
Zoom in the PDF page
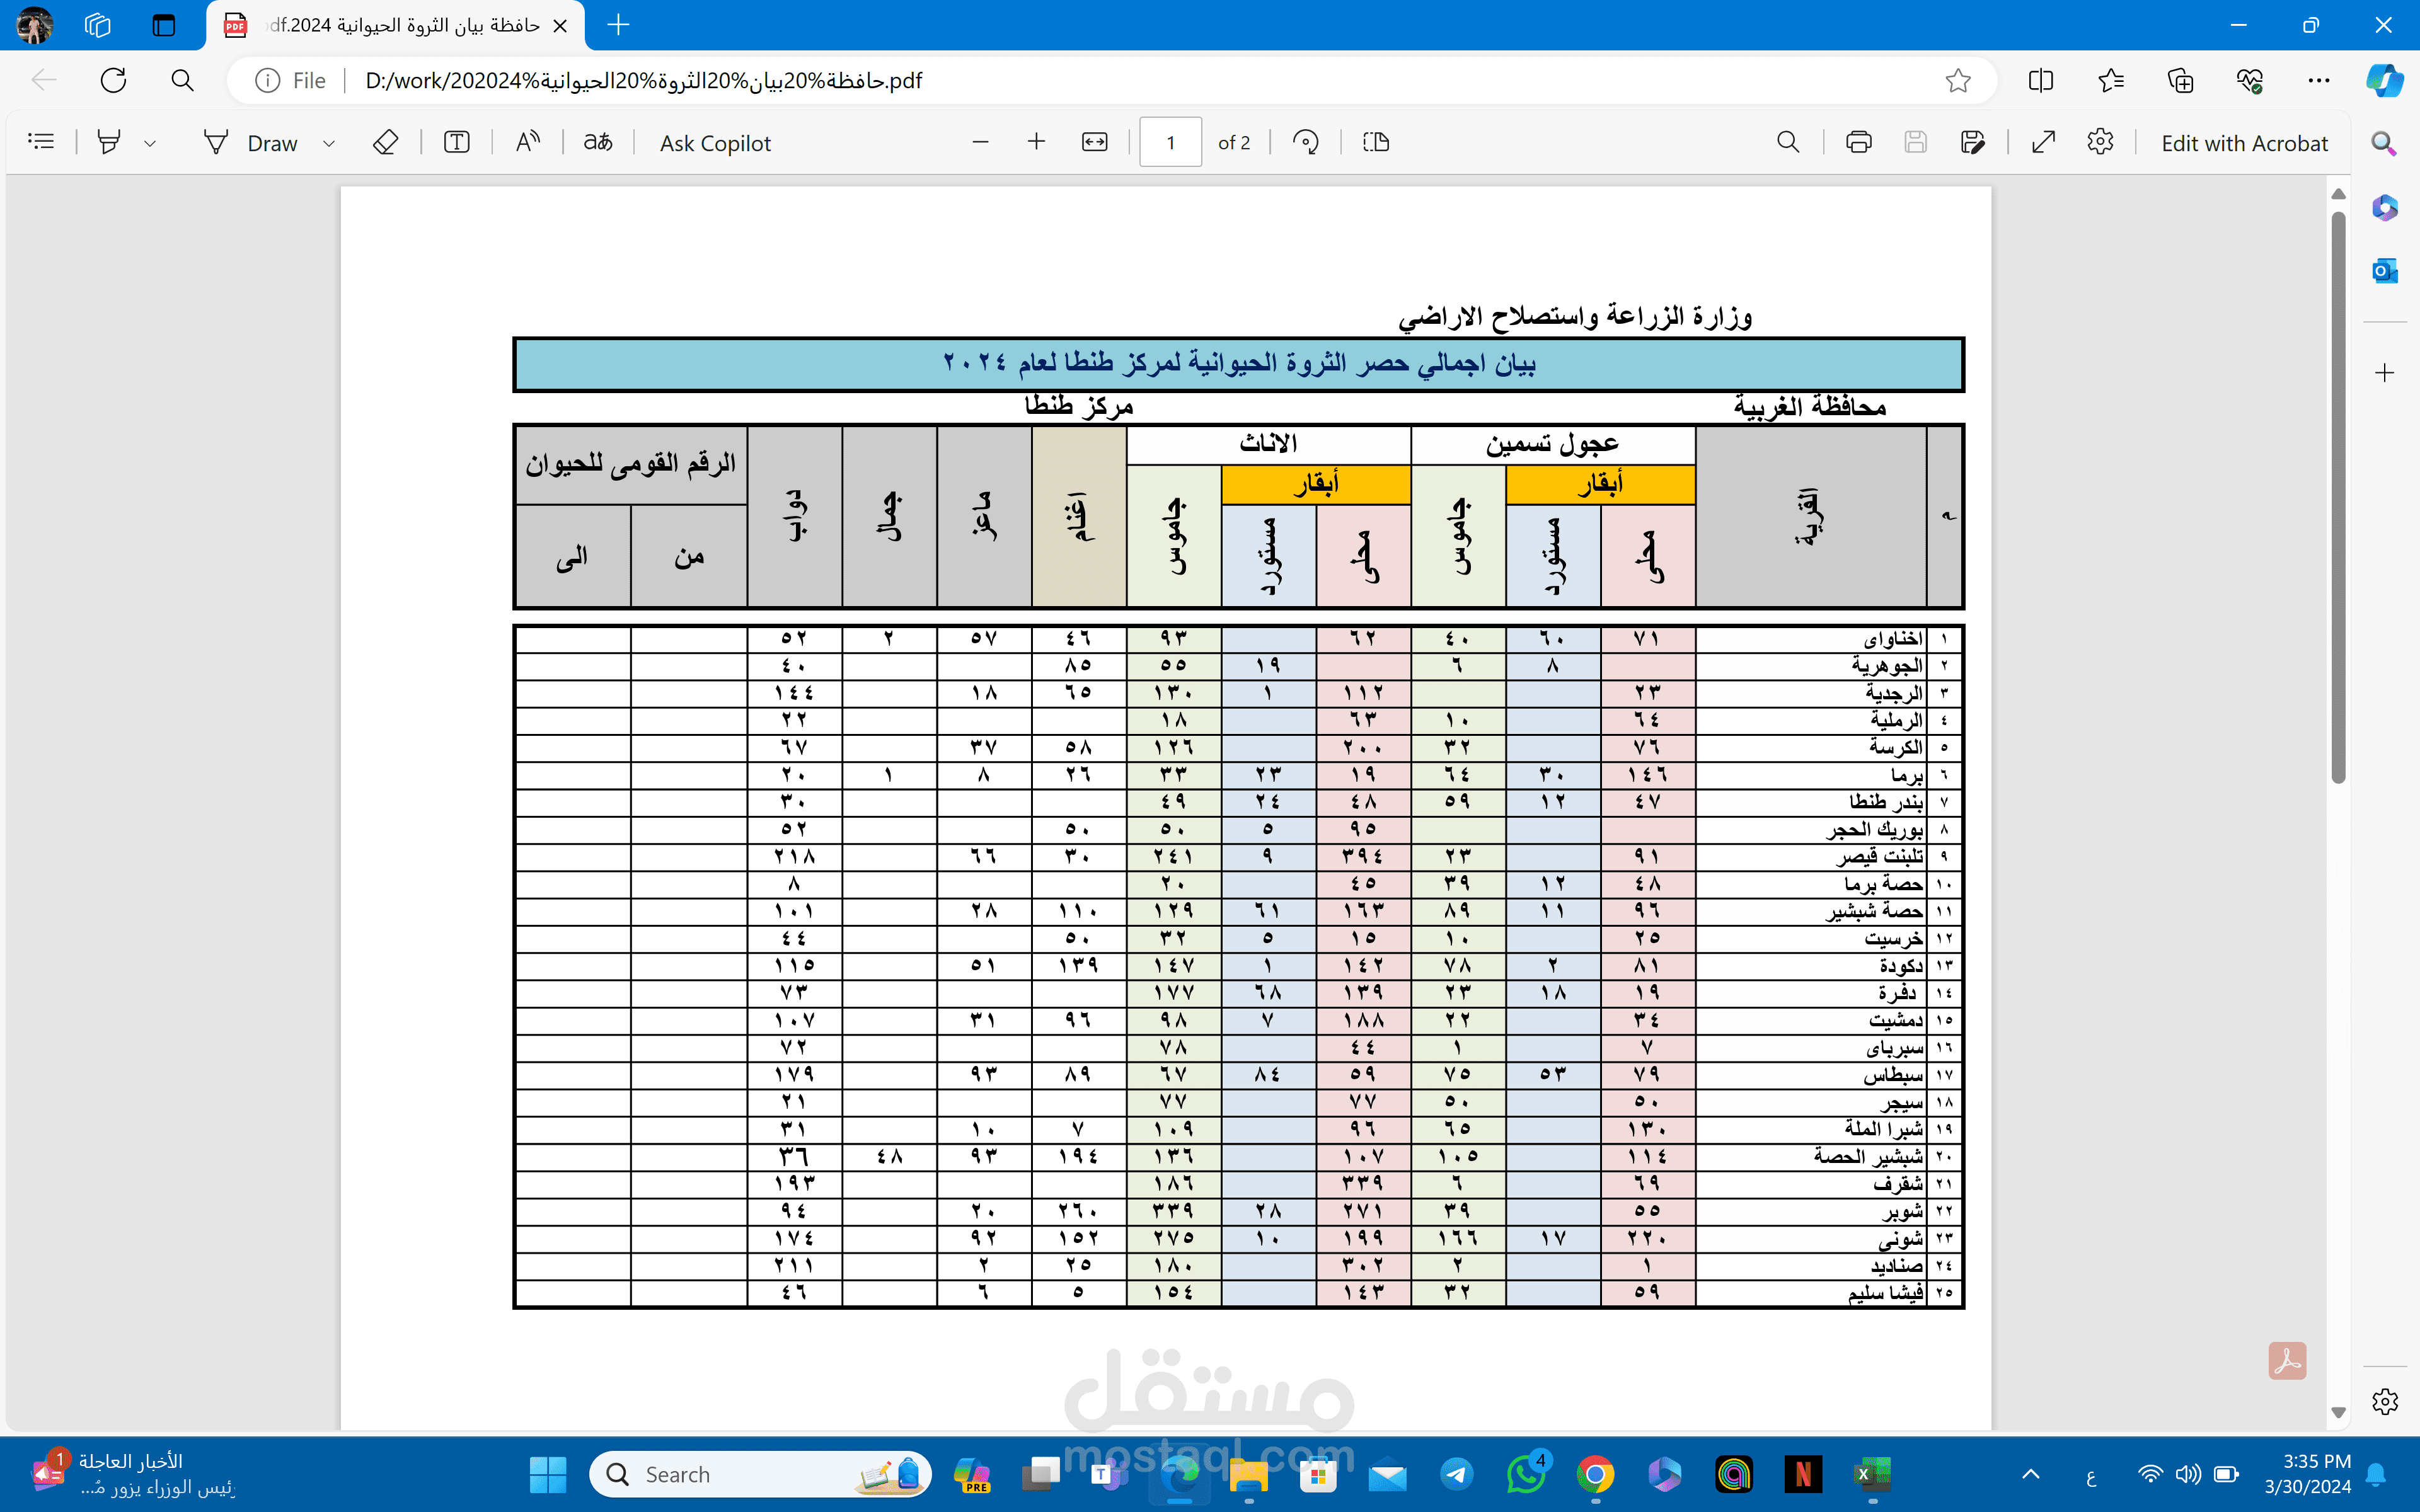click(x=1036, y=142)
